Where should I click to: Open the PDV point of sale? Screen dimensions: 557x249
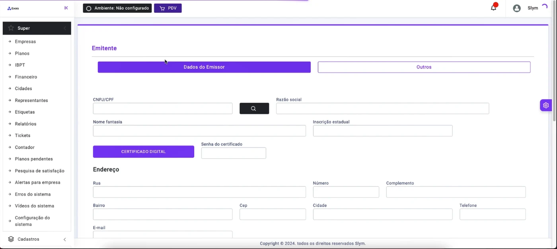click(167, 8)
